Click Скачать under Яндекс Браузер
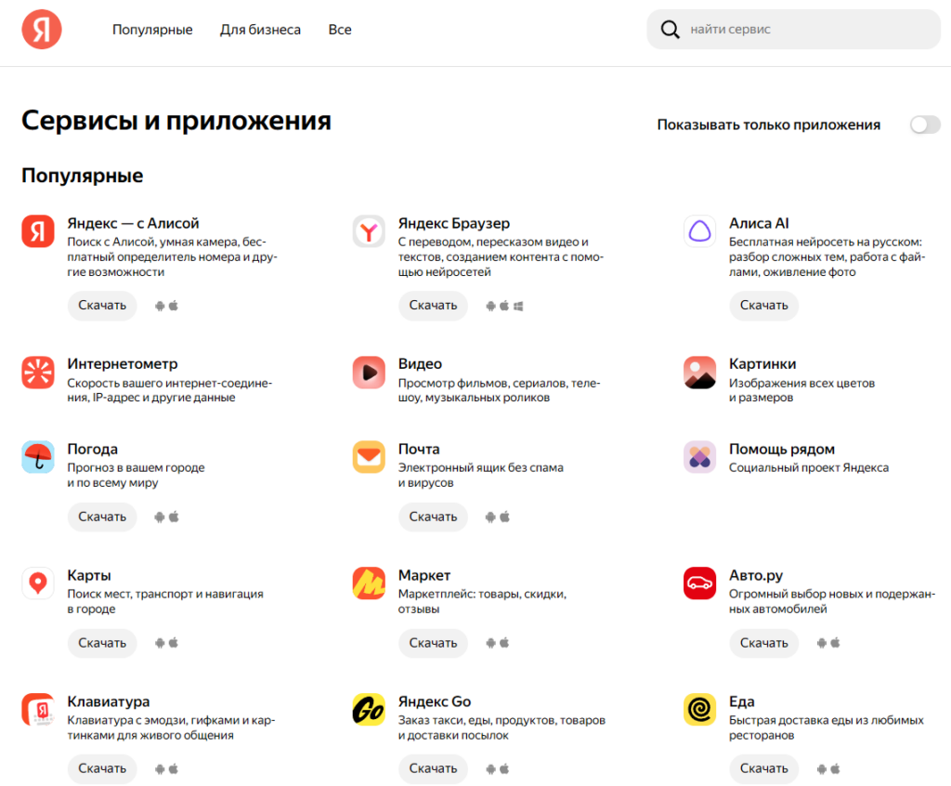Viewport: 951px width, 786px height. (x=433, y=306)
